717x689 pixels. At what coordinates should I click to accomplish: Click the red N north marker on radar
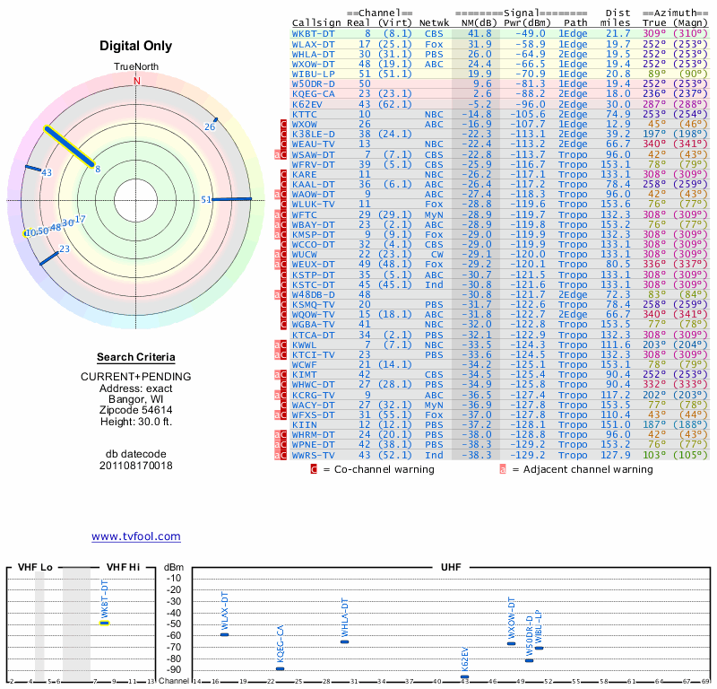click(x=137, y=81)
